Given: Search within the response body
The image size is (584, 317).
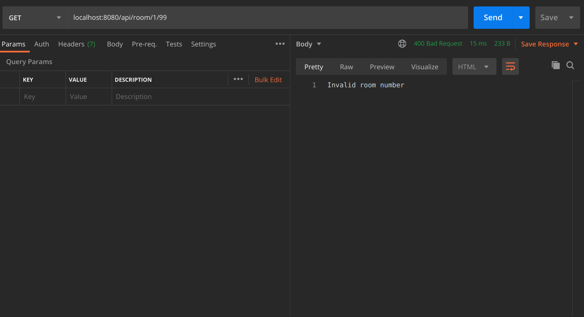Looking at the screenshot, I should [x=570, y=65].
